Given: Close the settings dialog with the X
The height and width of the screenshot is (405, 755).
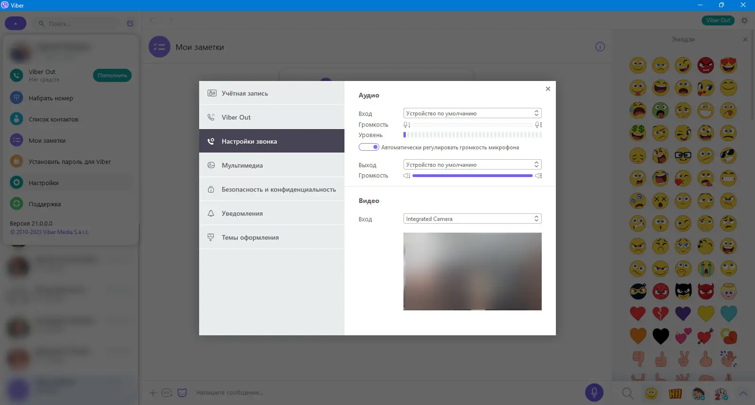Looking at the screenshot, I should (548, 89).
